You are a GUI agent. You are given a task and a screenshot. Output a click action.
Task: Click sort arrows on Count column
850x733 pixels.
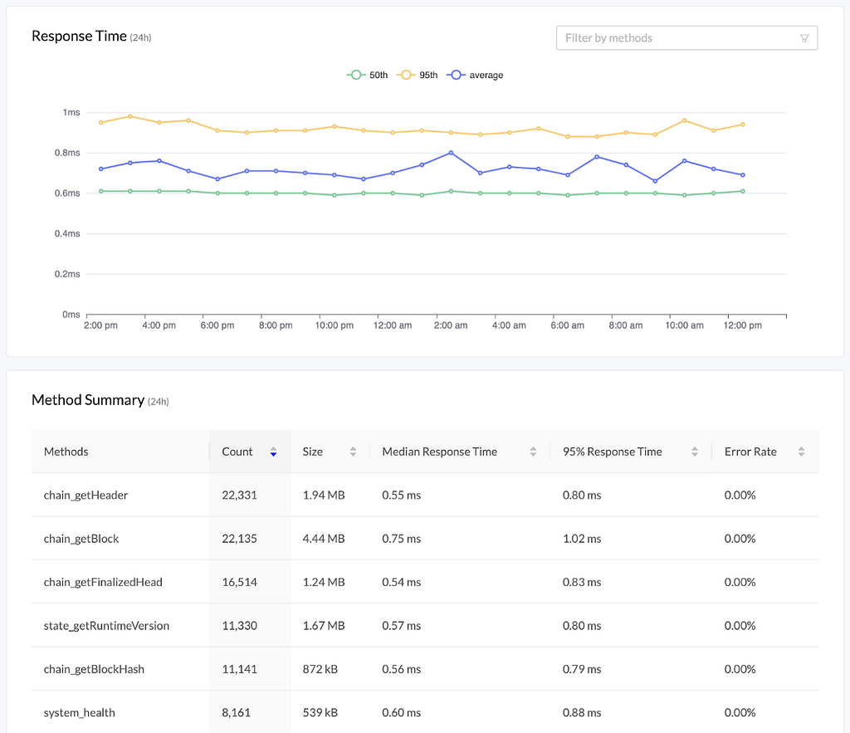tap(273, 452)
